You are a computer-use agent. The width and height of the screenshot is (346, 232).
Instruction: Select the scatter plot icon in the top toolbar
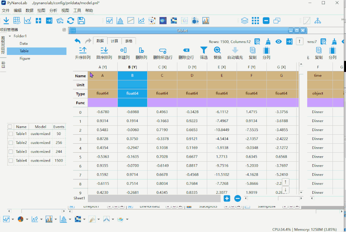pyautogui.click(x=141, y=21)
